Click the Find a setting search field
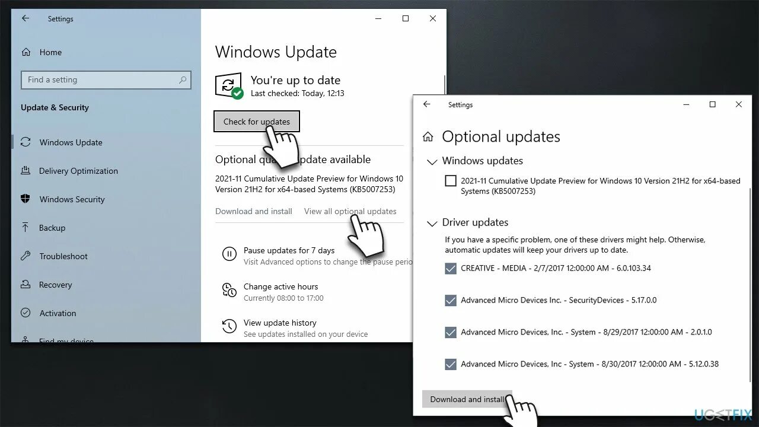The width and height of the screenshot is (759, 427). (x=107, y=80)
